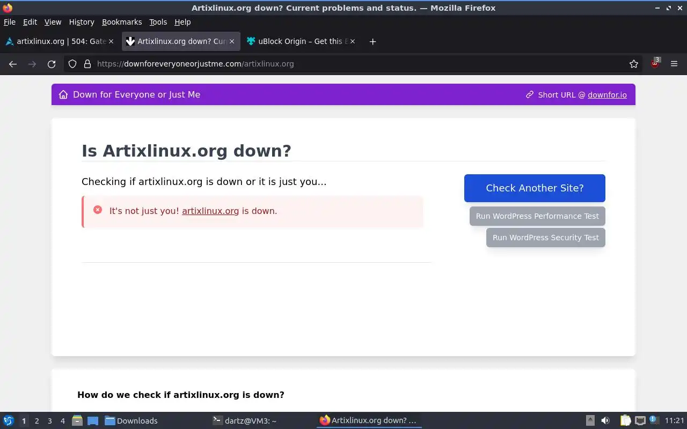Open the File menu
This screenshot has width=687, height=429.
tap(10, 22)
